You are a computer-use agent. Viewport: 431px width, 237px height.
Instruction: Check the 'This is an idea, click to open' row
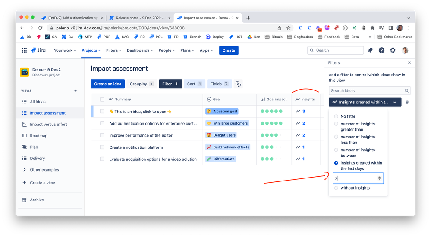click(x=102, y=111)
